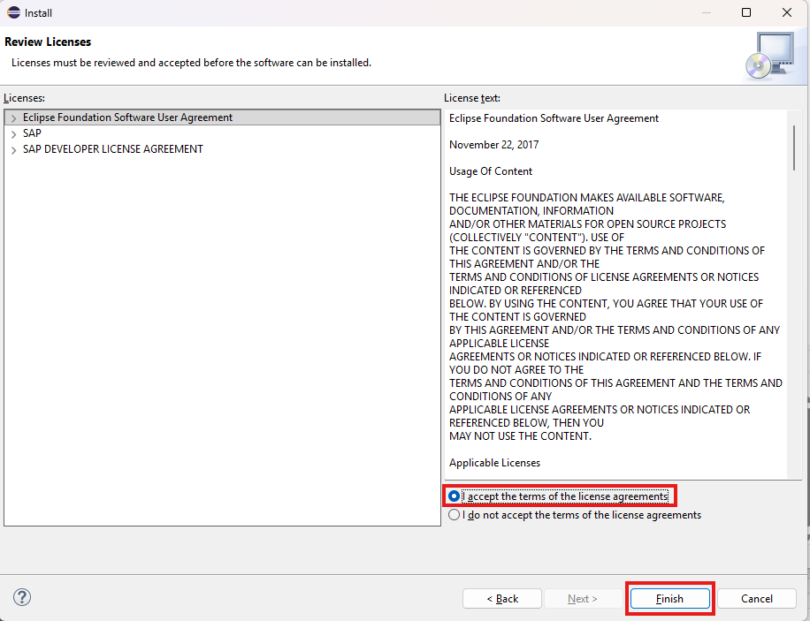Click the Cancel button
The width and height of the screenshot is (810, 621).
click(x=756, y=598)
